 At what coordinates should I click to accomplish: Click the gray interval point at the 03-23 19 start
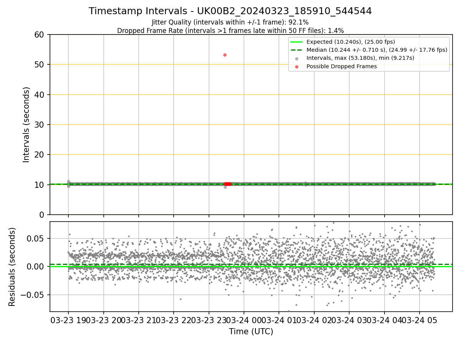pyautogui.click(x=68, y=181)
